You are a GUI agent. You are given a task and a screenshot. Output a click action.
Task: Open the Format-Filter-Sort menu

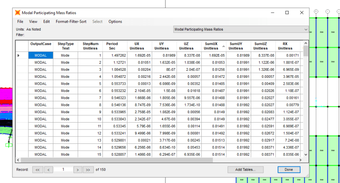(71, 21)
